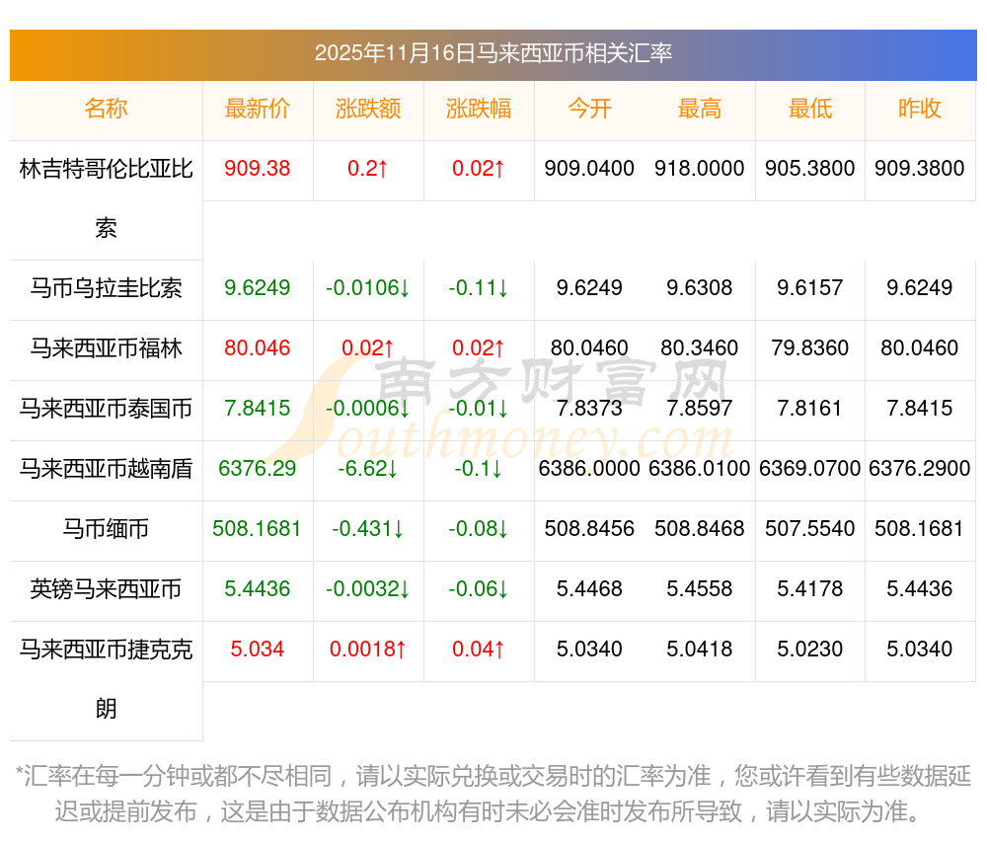Click the change amount -0.0006↓
Viewport: 987px width, 842px height.
368,409
